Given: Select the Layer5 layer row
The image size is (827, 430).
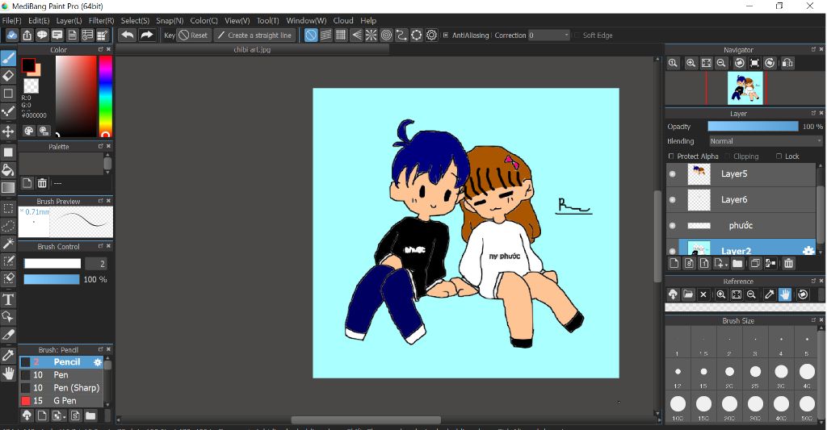Looking at the screenshot, I should [x=741, y=174].
